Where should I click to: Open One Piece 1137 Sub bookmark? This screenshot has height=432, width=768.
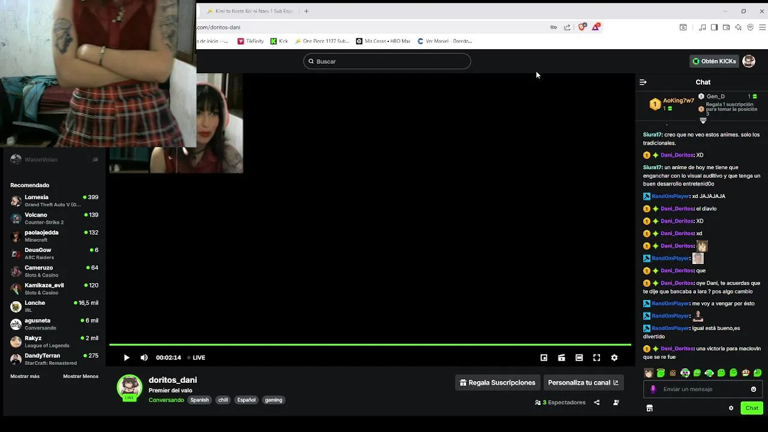point(322,41)
